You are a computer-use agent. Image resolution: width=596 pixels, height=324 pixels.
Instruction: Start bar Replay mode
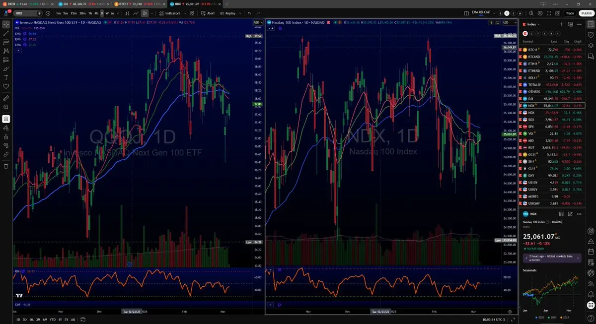(x=226, y=13)
